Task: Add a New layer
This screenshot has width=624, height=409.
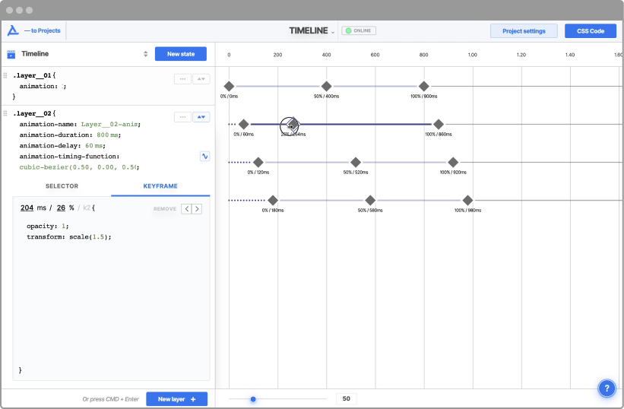Action: (x=176, y=399)
